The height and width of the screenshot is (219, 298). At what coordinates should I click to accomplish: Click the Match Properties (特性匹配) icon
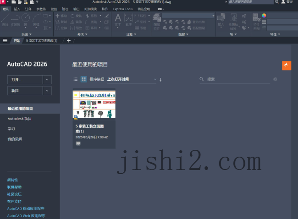pos(256,22)
